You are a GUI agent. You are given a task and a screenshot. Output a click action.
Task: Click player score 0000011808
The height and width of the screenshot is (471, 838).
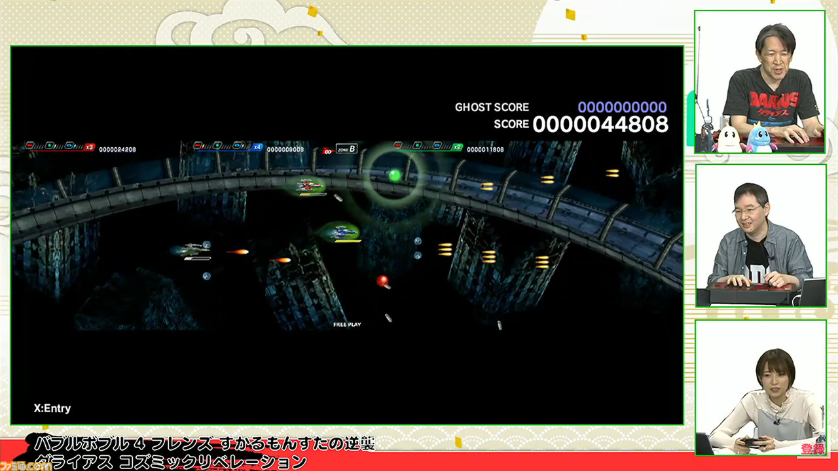(x=486, y=150)
